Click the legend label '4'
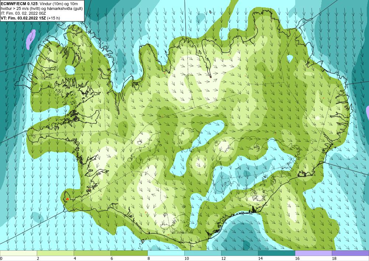 (75, 259)
